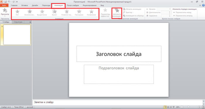Image resolution: width=205 pixels, height=109 pixels.
Task: Click the 'русский' language indicator
Action: pos(30,107)
